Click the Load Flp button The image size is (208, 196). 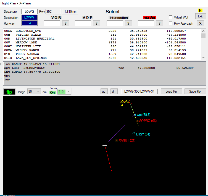click(171, 92)
